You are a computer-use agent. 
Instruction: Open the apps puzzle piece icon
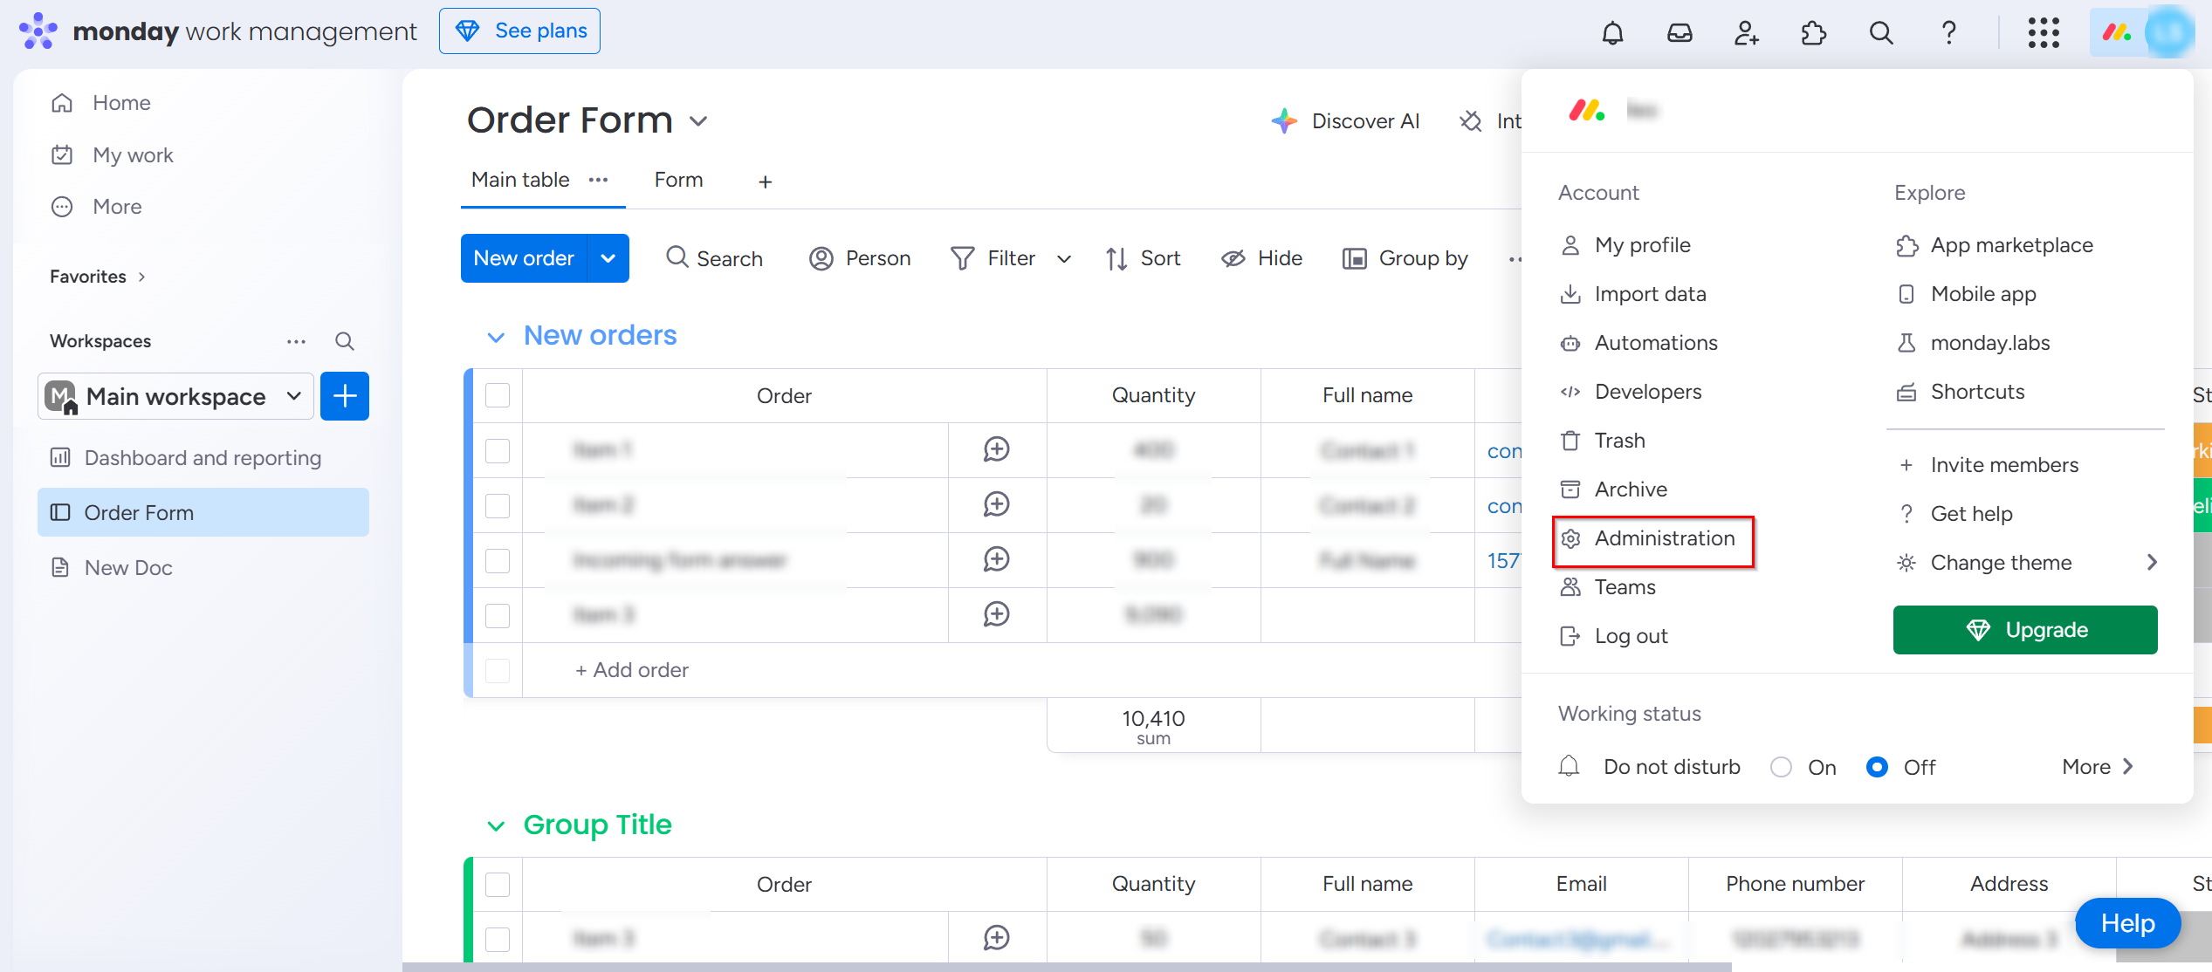[1813, 33]
